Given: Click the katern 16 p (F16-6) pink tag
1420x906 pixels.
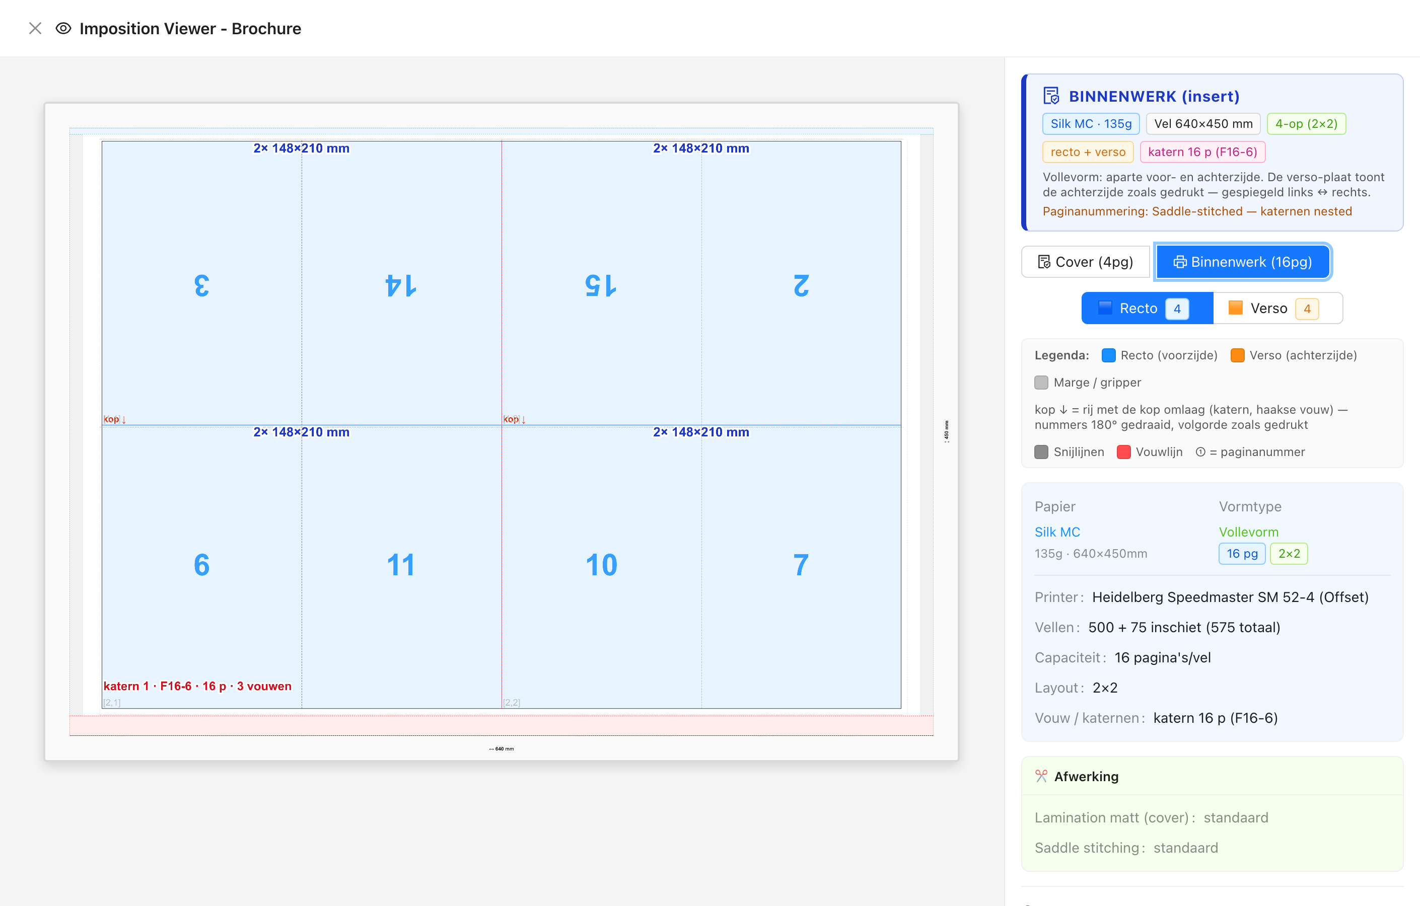Looking at the screenshot, I should tap(1202, 152).
